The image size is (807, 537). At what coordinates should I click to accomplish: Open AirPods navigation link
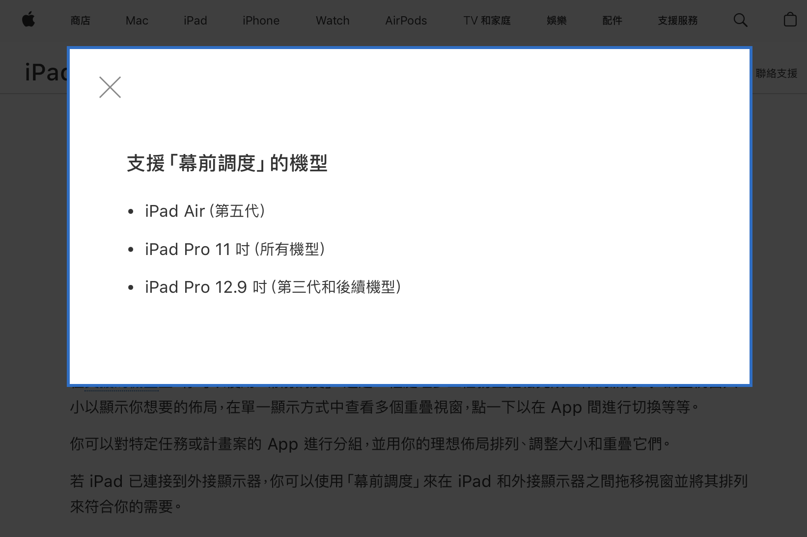click(406, 21)
